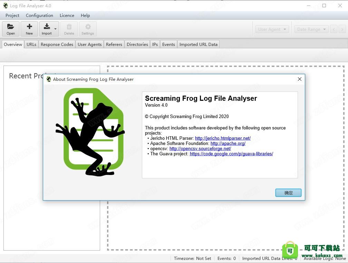Image resolution: width=348 pixels, height=263 pixels.
Task: Click the next date range arrow
Action: click(342, 29)
